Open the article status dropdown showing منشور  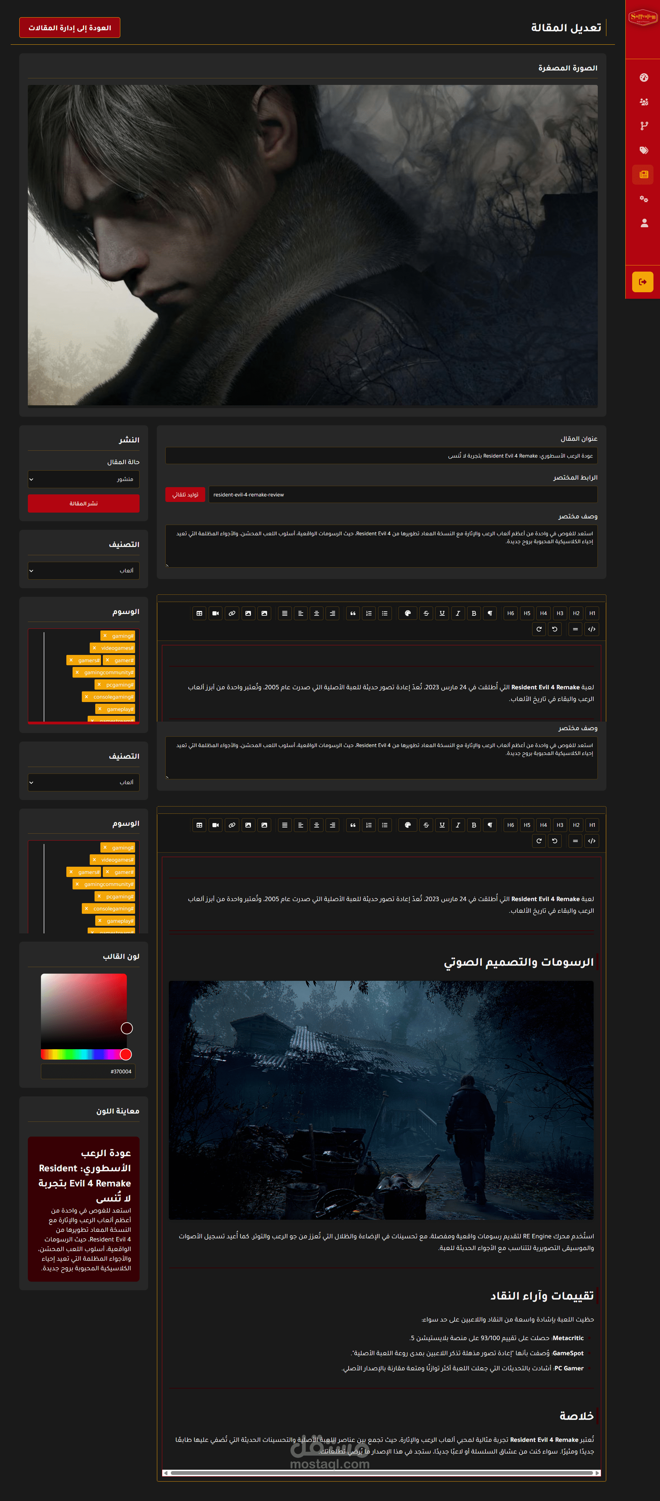pyautogui.click(x=83, y=479)
